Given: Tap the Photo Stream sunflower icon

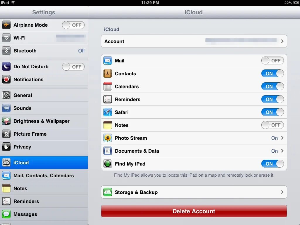Looking at the screenshot, I should pyautogui.click(x=108, y=138).
